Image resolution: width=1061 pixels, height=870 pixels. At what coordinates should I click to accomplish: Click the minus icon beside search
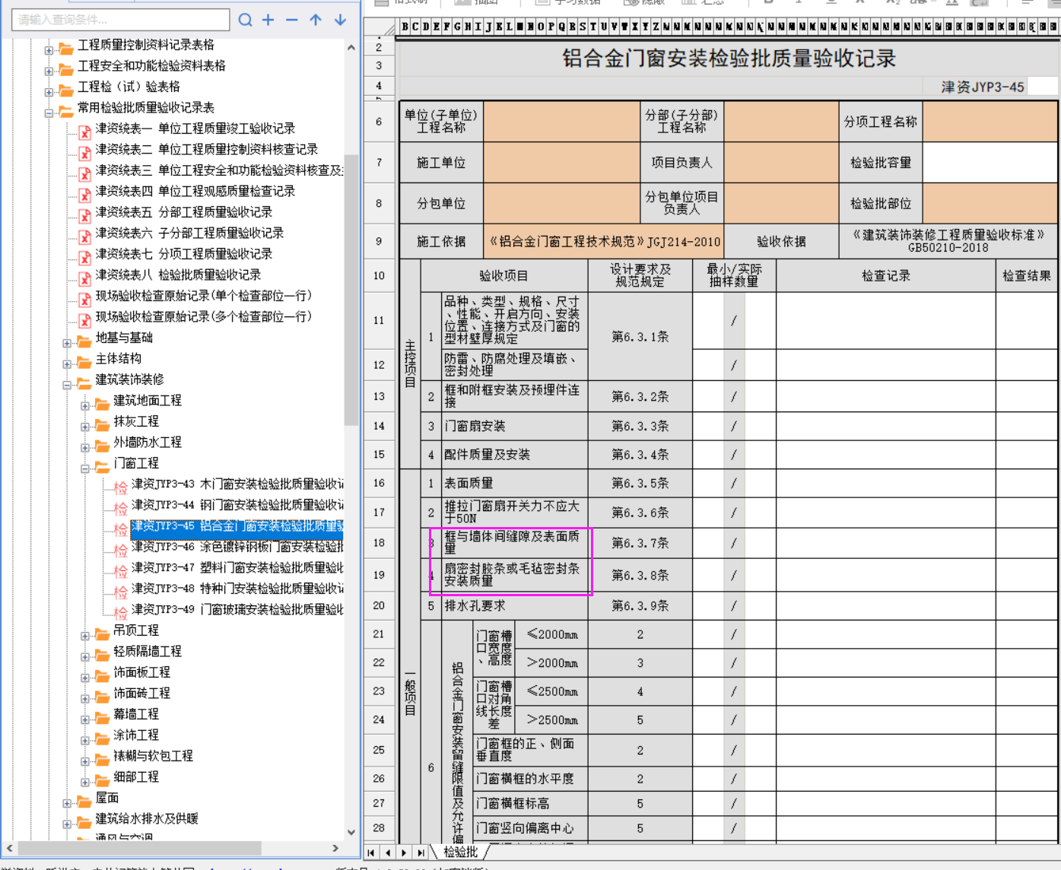292,20
